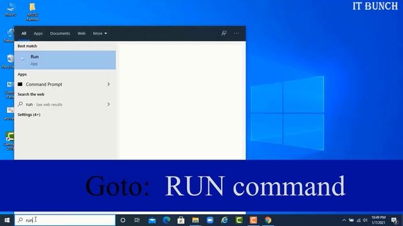
Task: Open the Windows Start button
Action: point(7,220)
